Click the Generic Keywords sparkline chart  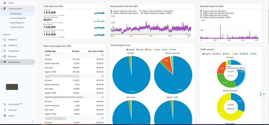(x=99, y=21)
